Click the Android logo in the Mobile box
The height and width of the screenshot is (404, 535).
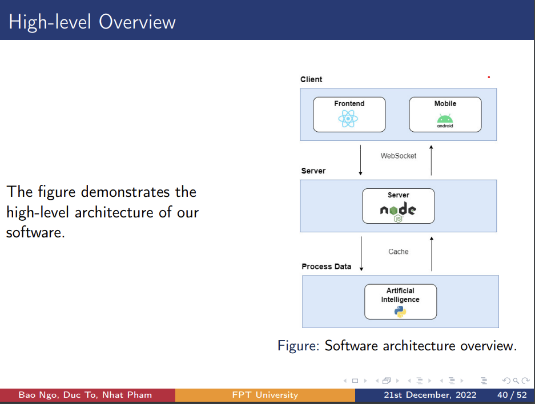[445, 121]
